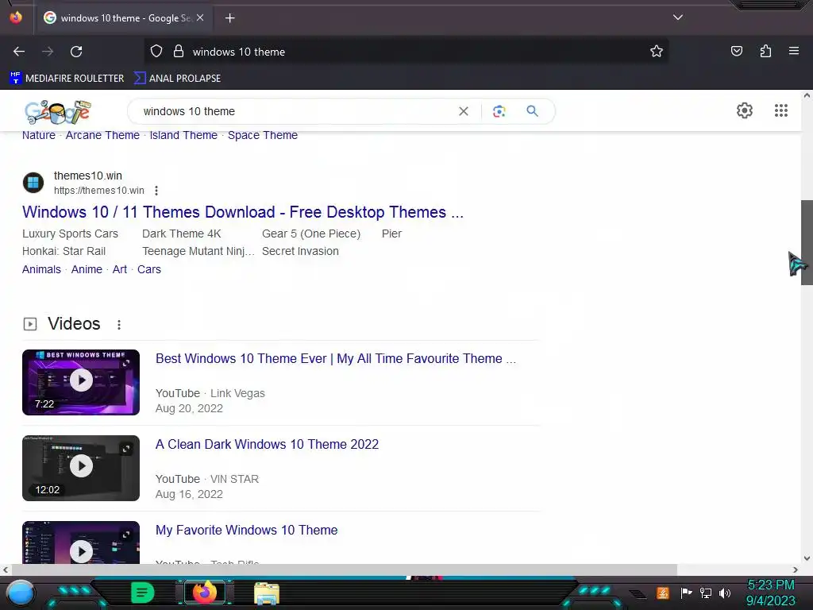Viewport: 813px width, 610px height.
Task: Play 'A Clean Dark Windows 10 Theme' thumbnail
Action: coord(81,468)
